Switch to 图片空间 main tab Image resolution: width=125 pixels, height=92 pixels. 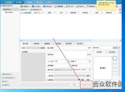(39, 2)
